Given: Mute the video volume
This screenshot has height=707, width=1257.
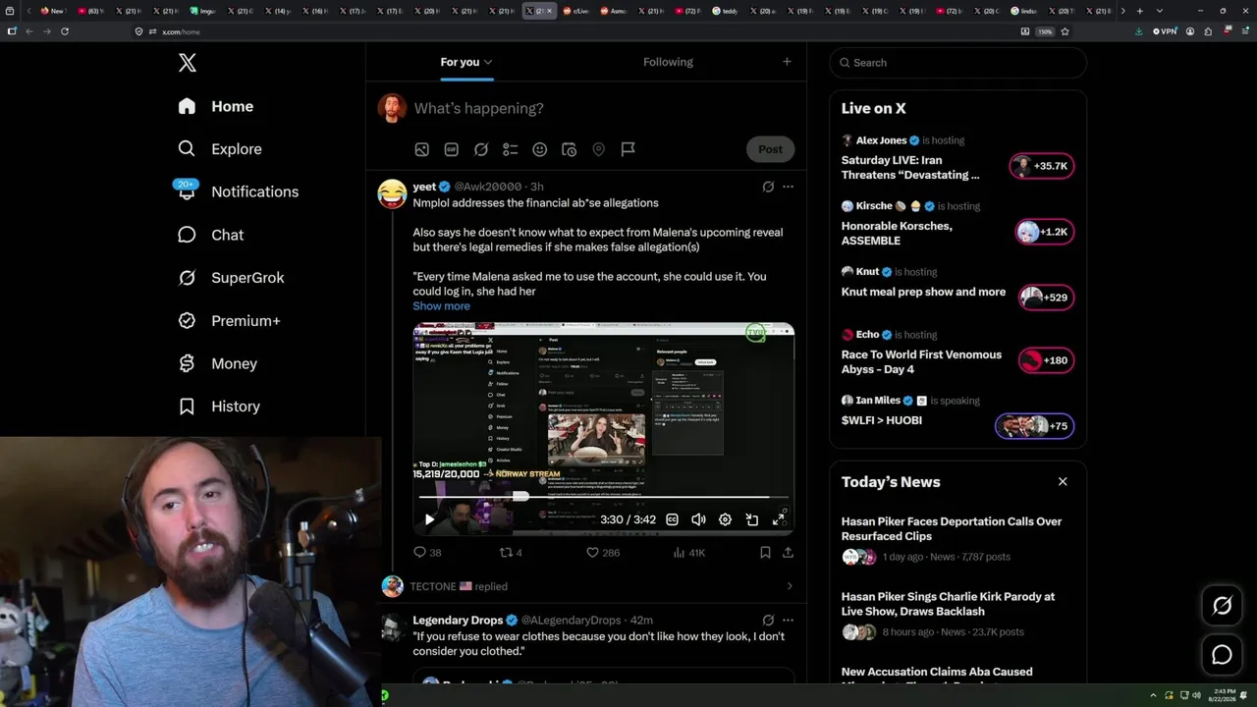Looking at the screenshot, I should pyautogui.click(x=698, y=519).
